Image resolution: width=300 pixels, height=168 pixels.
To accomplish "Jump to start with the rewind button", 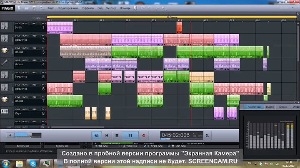I will [x=107, y=136].
